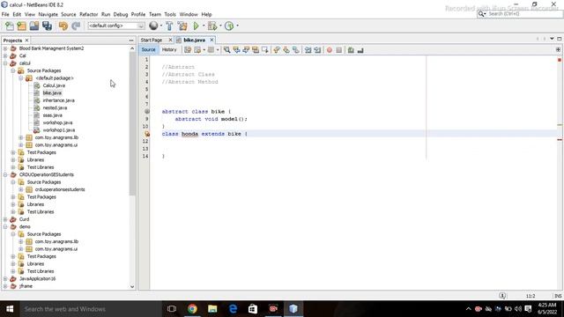Click the globe browser icon in toolbar
The width and height of the screenshot is (564, 317).
[153, 26]
